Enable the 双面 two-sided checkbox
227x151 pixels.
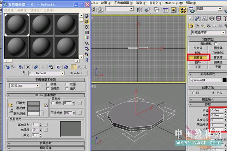67,84
